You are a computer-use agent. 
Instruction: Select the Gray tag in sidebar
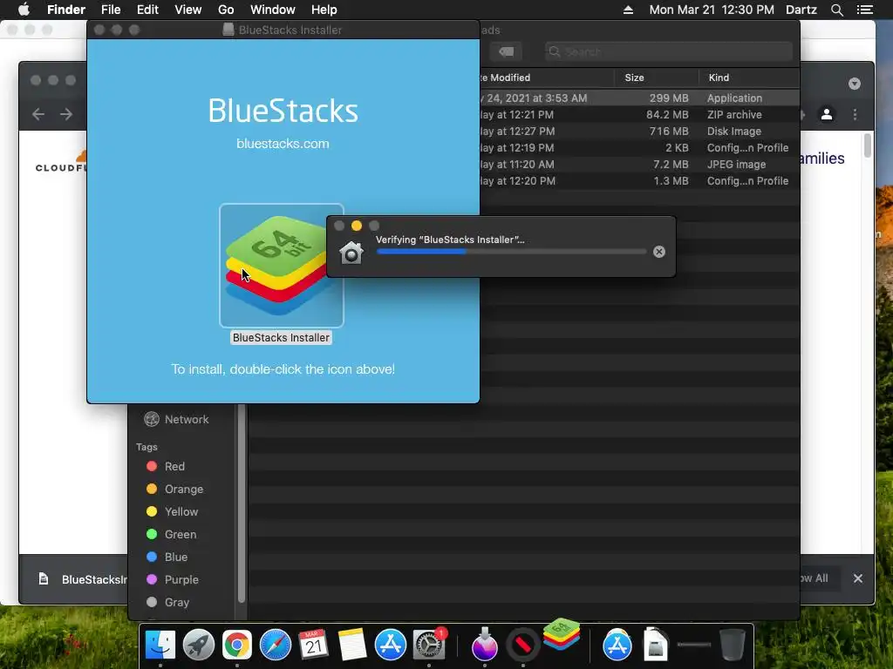point(168,603)
